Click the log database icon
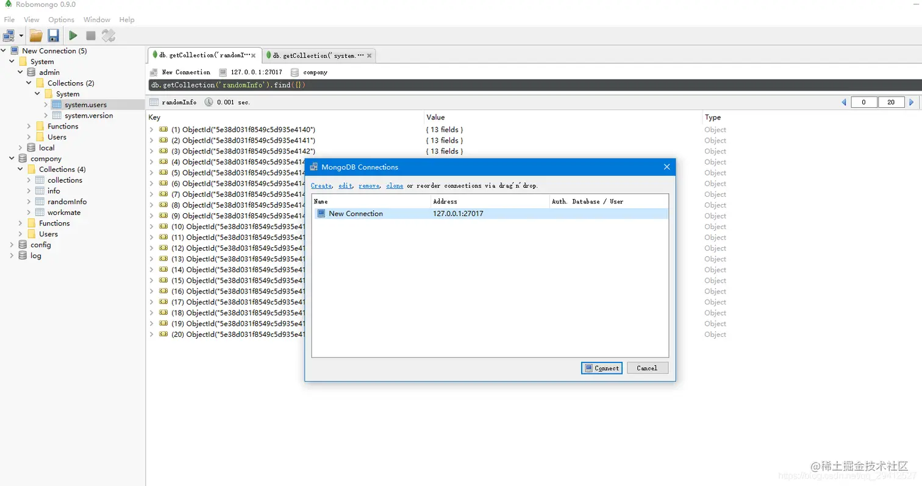This screenshot has height=486, width=922. click(23, 256)
